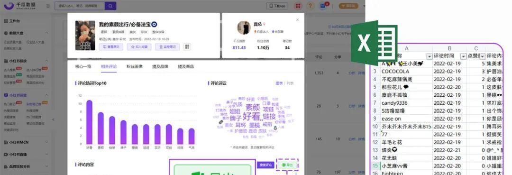The image size is (512, 175).
Task: Switch to the 提及品牌 tab
Action: click(160, 66)
